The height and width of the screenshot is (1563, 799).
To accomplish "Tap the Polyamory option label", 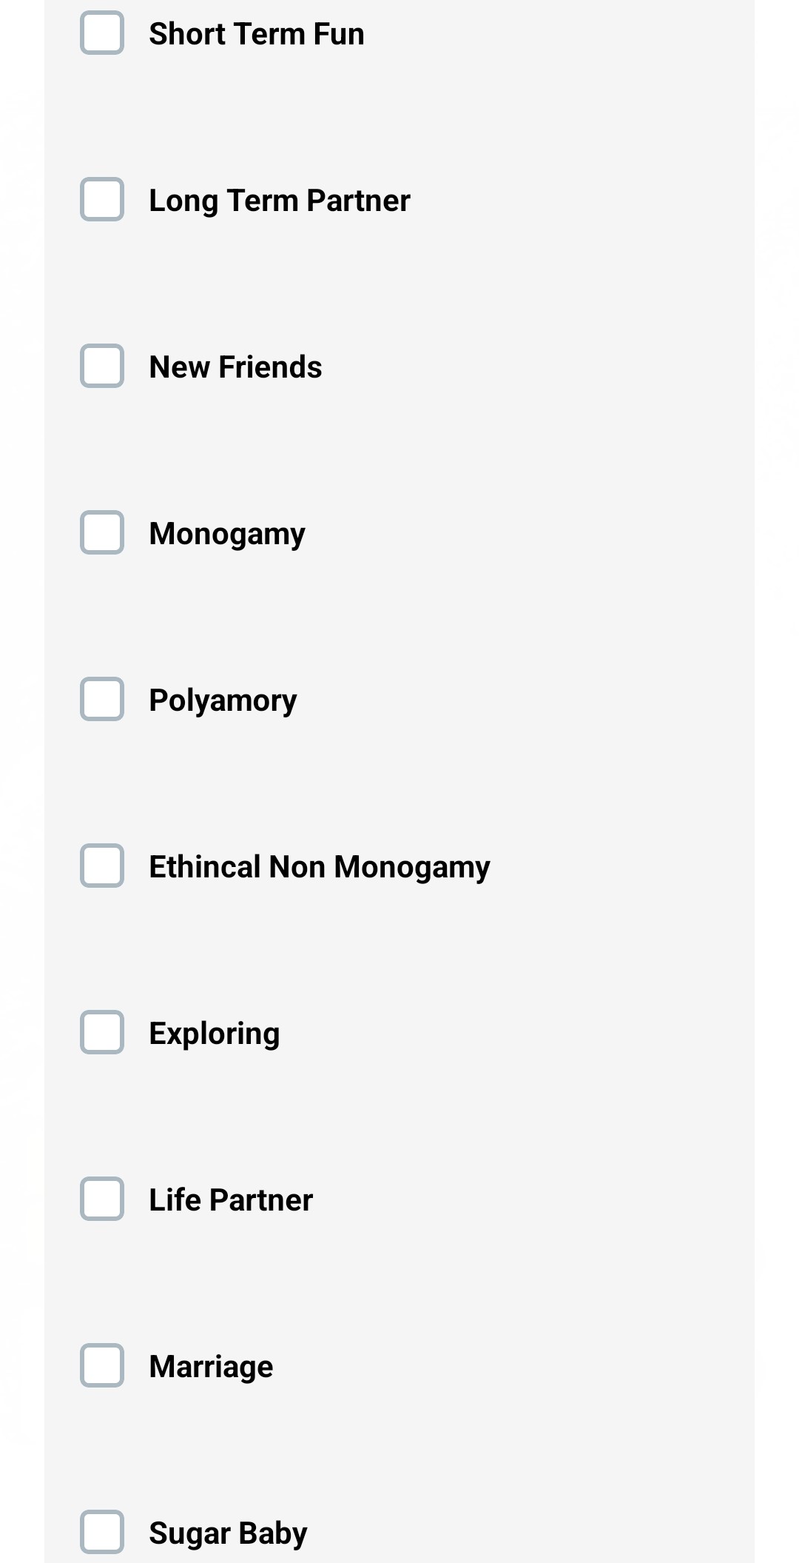I will pos(223,700).
